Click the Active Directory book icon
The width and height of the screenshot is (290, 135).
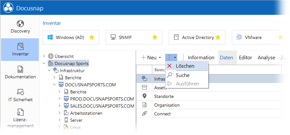(176, 37)
